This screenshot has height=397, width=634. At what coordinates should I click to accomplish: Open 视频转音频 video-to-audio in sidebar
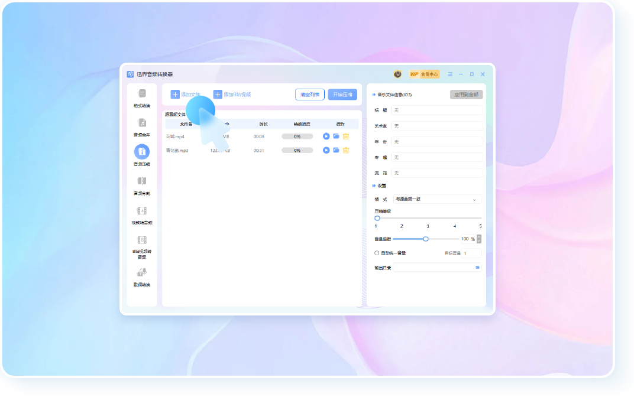[x=142, y=215]
